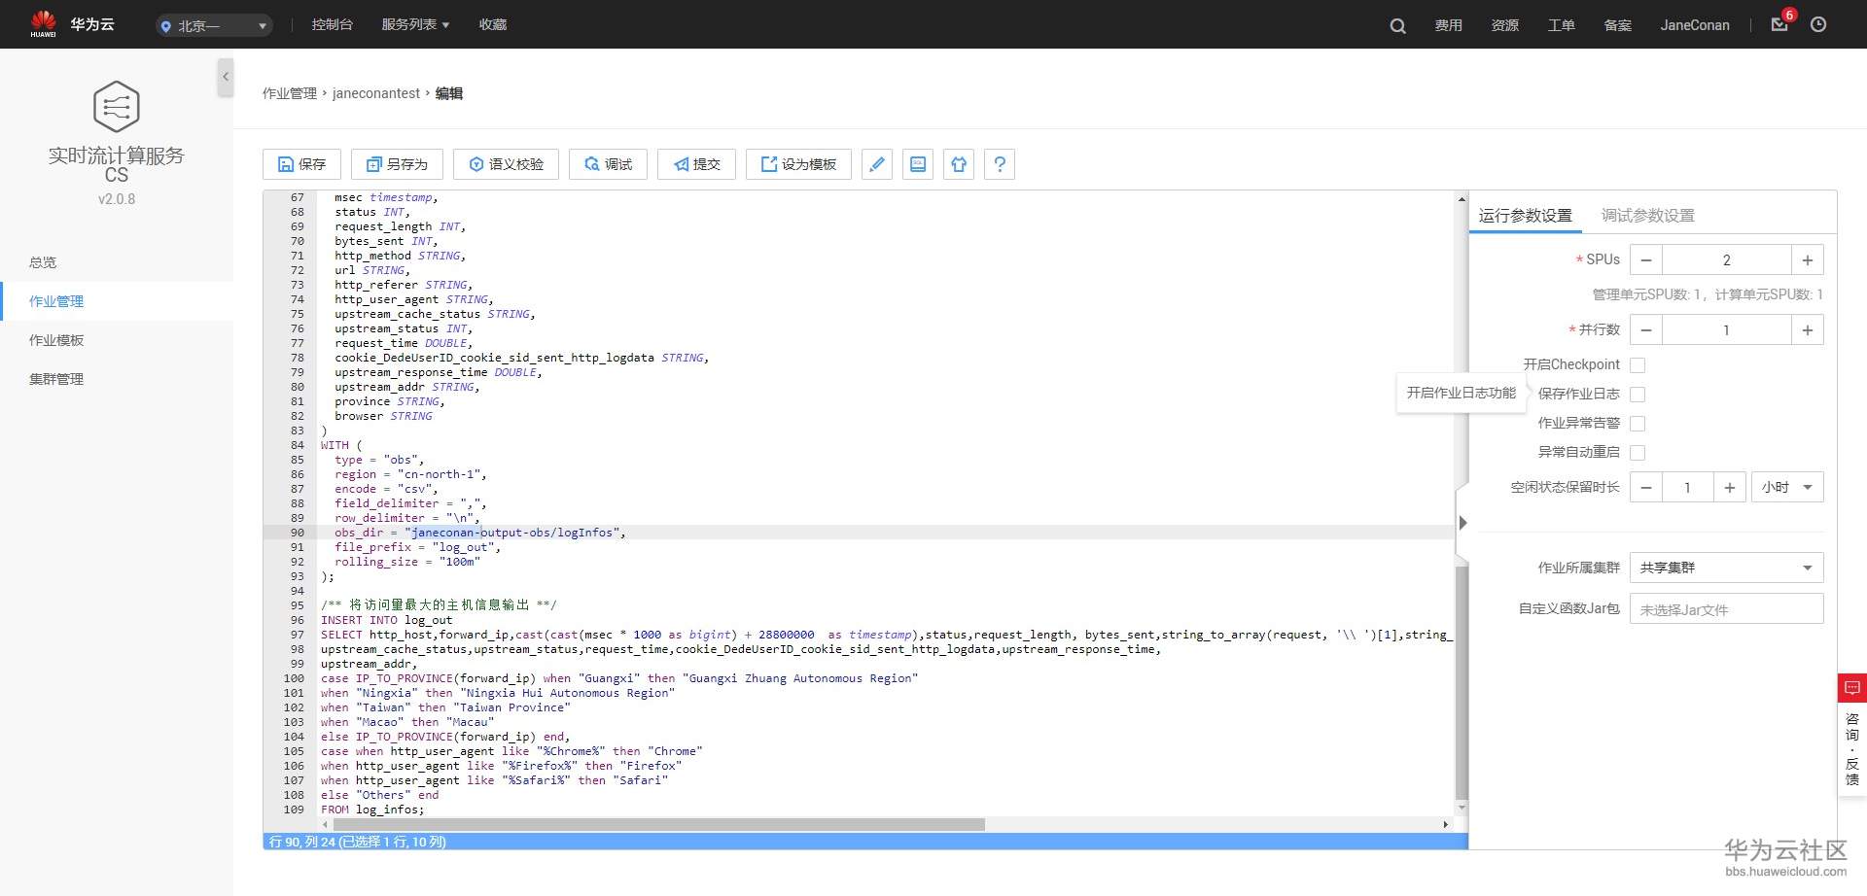Enable the 保存作业日志 checkbox
This screenshot has width=1867, height=896.
coord(1638,395)
